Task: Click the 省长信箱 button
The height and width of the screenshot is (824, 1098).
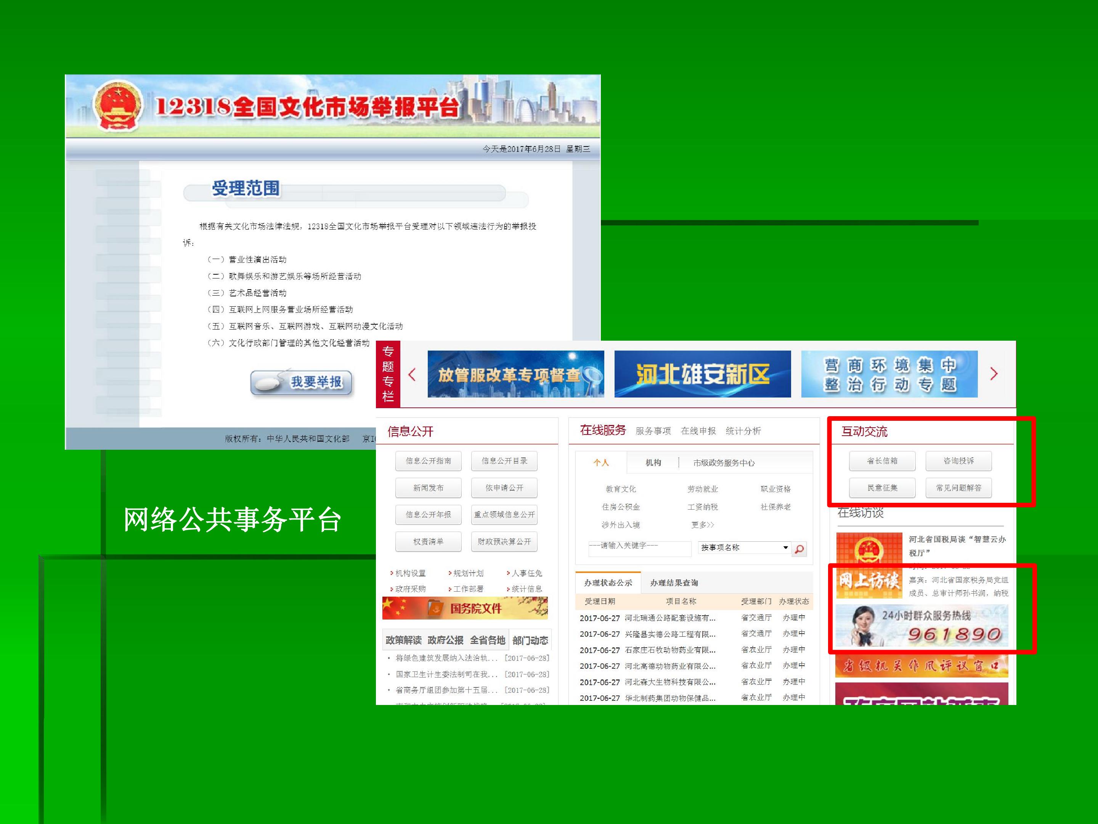Action: pyautogui.click(x=882, y=460)
